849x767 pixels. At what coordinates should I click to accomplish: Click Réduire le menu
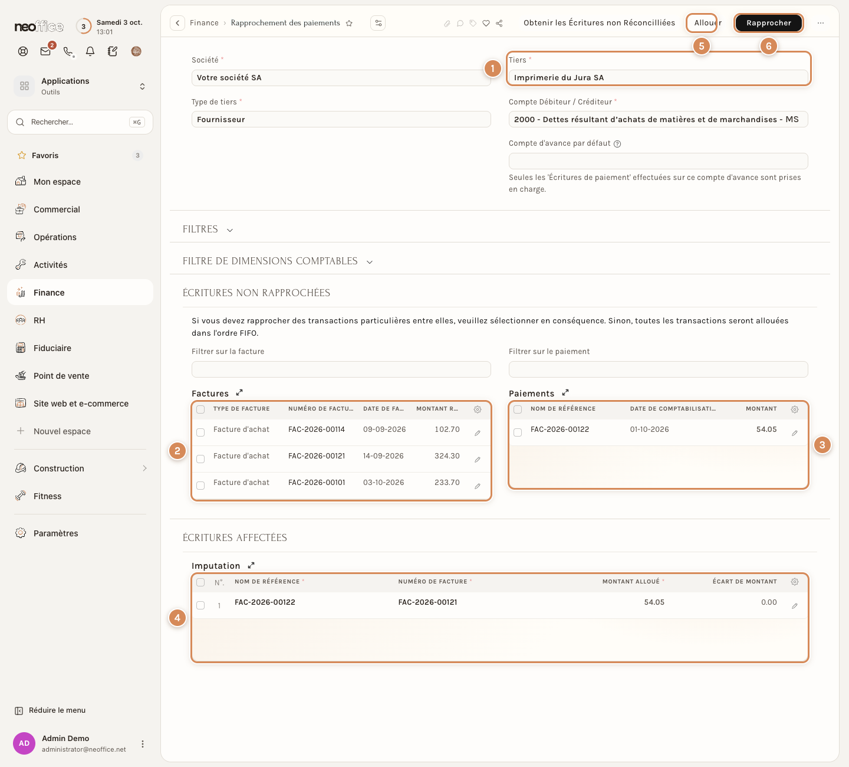[51, 710]
